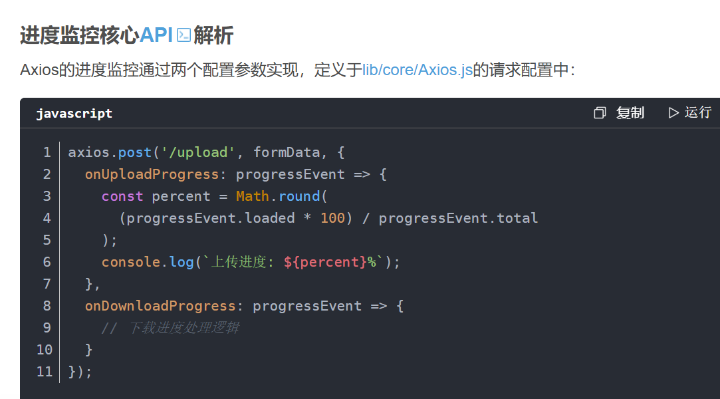Select the javascript language label
Viewport: 720px width, 399px height.
click(x=74, y=113)
